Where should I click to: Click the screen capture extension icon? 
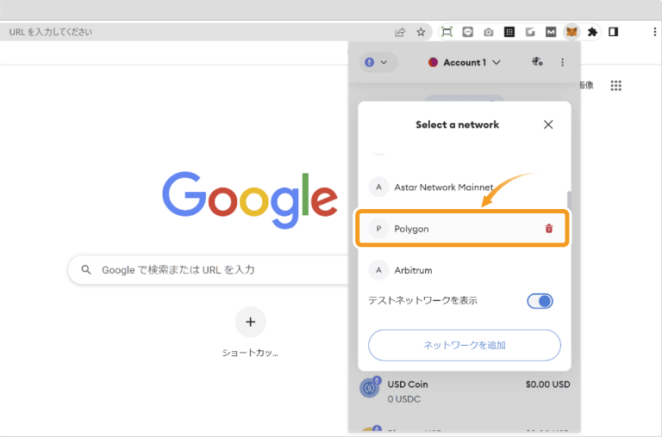pyautogui.click(x=447, y=32)
